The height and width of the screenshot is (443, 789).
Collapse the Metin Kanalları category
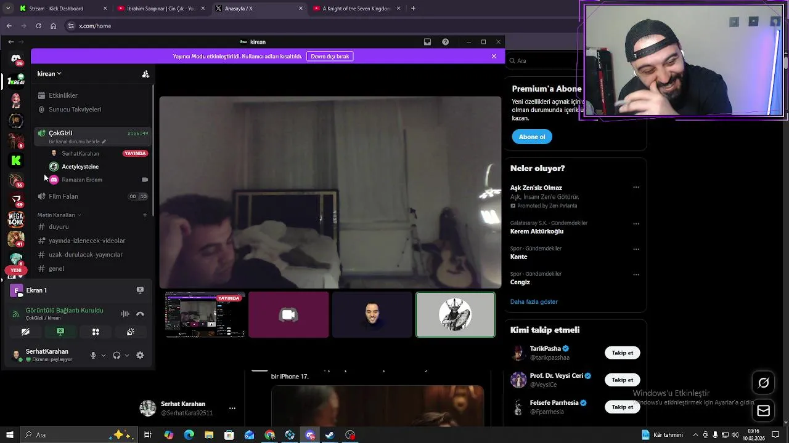pos(59,215)
